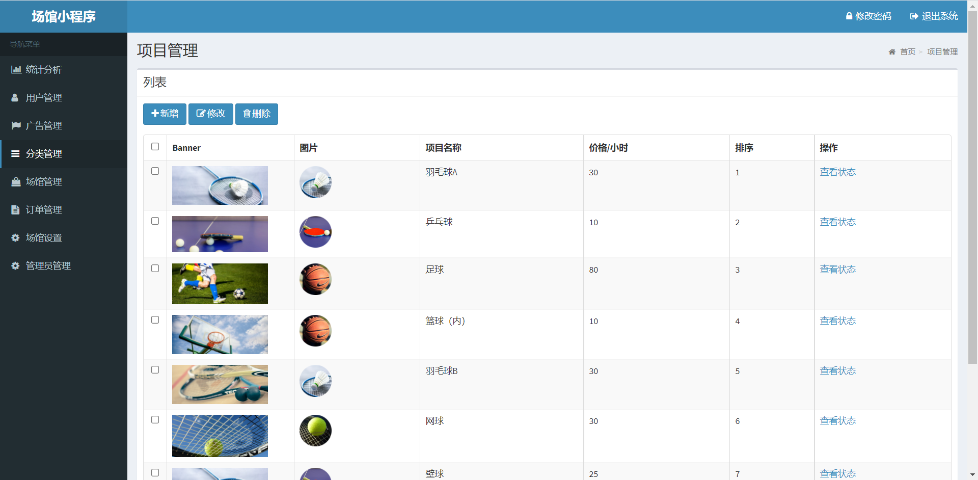Open the 足球 banner thumbnail
Screen dimensions: 978x480
(x=220, y=284)
